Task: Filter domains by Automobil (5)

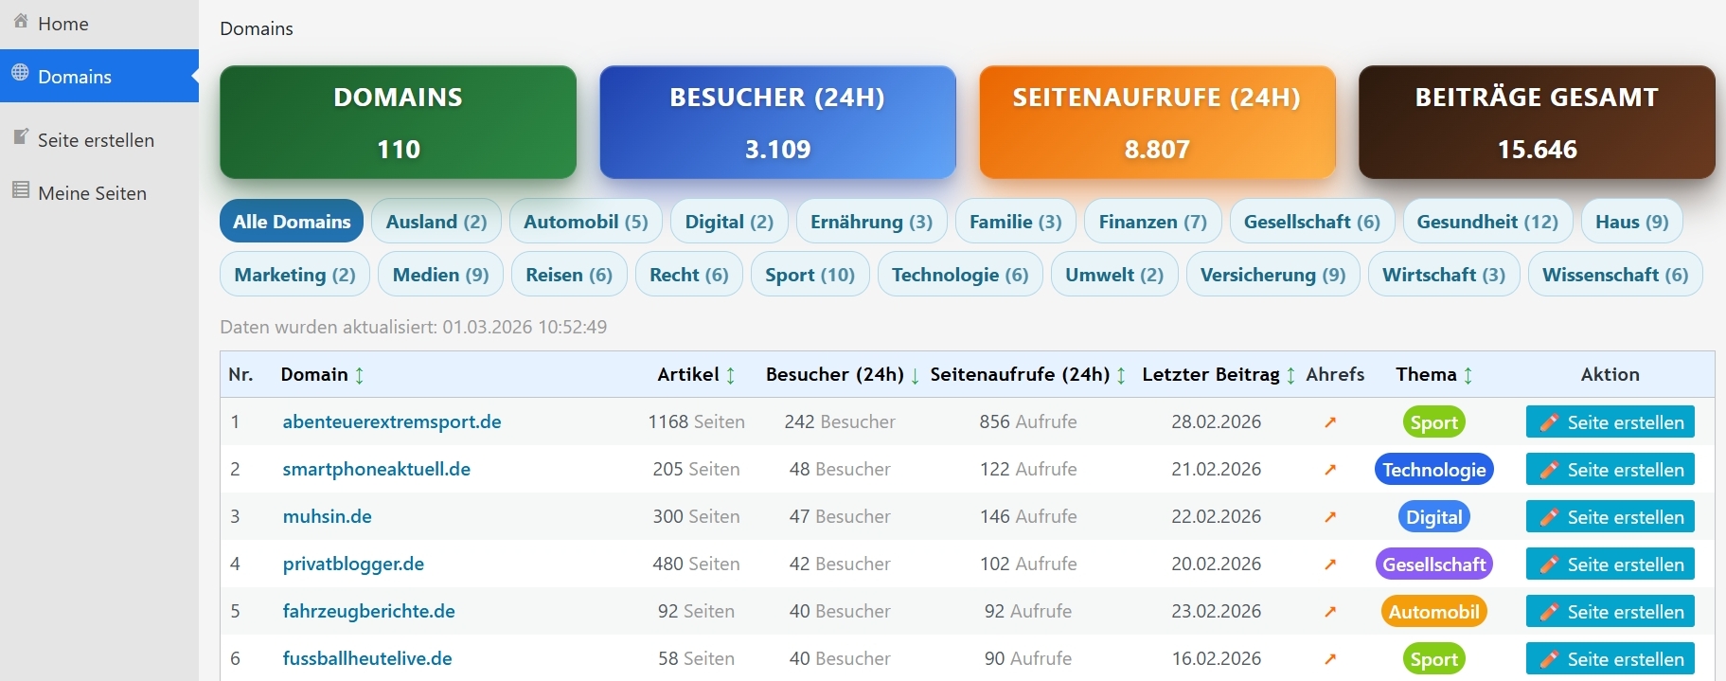Action: point(586,222)
